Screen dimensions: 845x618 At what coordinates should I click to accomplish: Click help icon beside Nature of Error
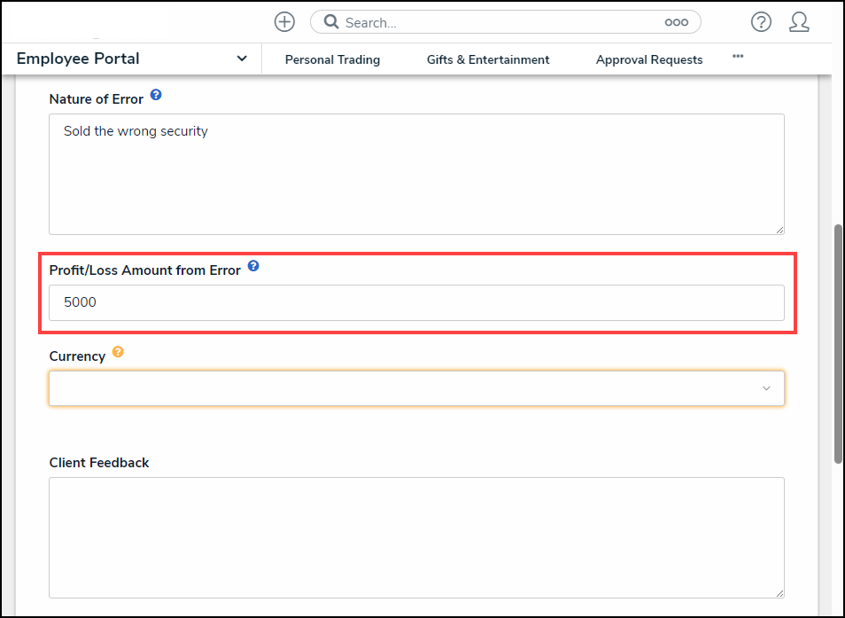(156, 95)
